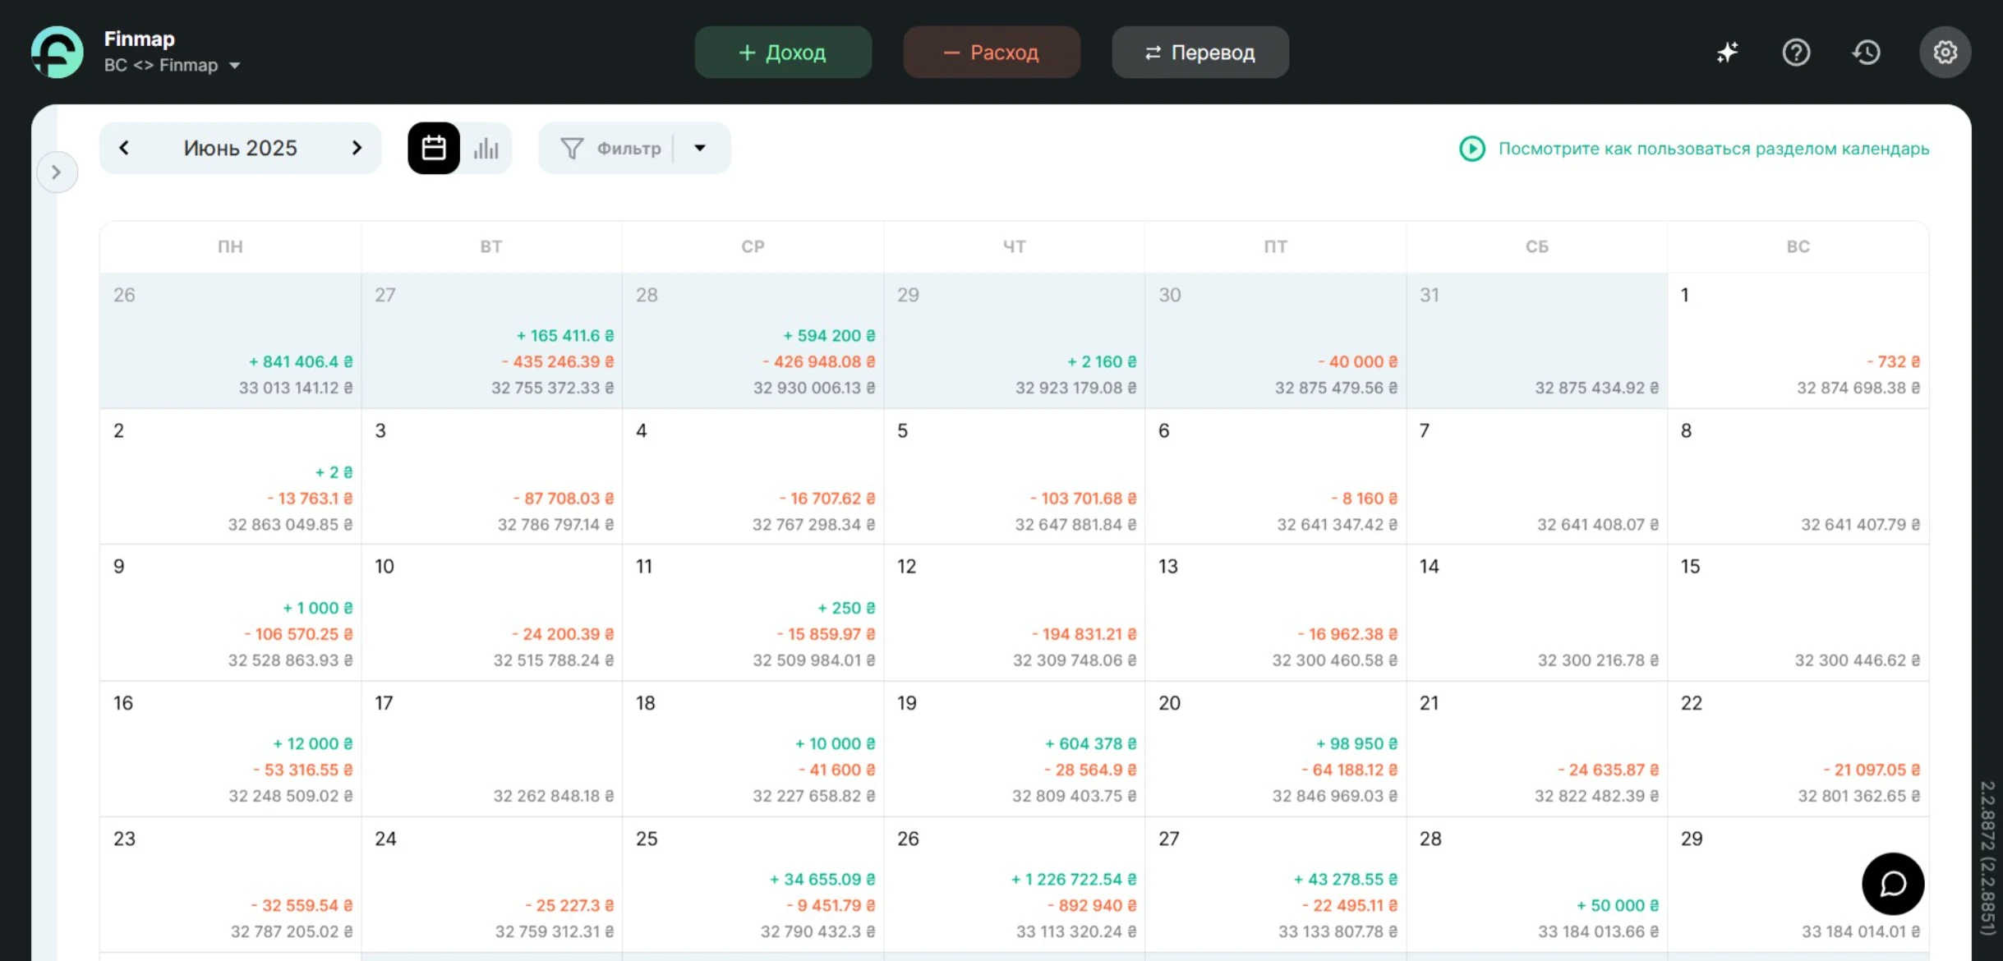Add a new expense with Расход

tap(992, 53)
